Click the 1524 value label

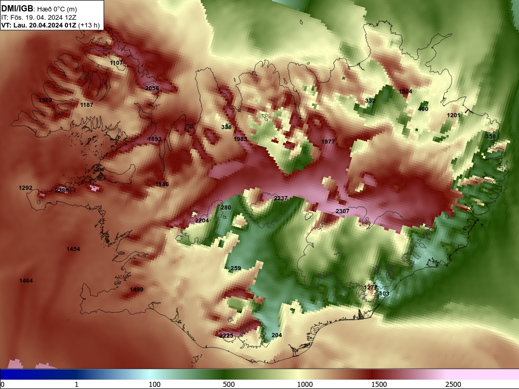tap(405, 91)
